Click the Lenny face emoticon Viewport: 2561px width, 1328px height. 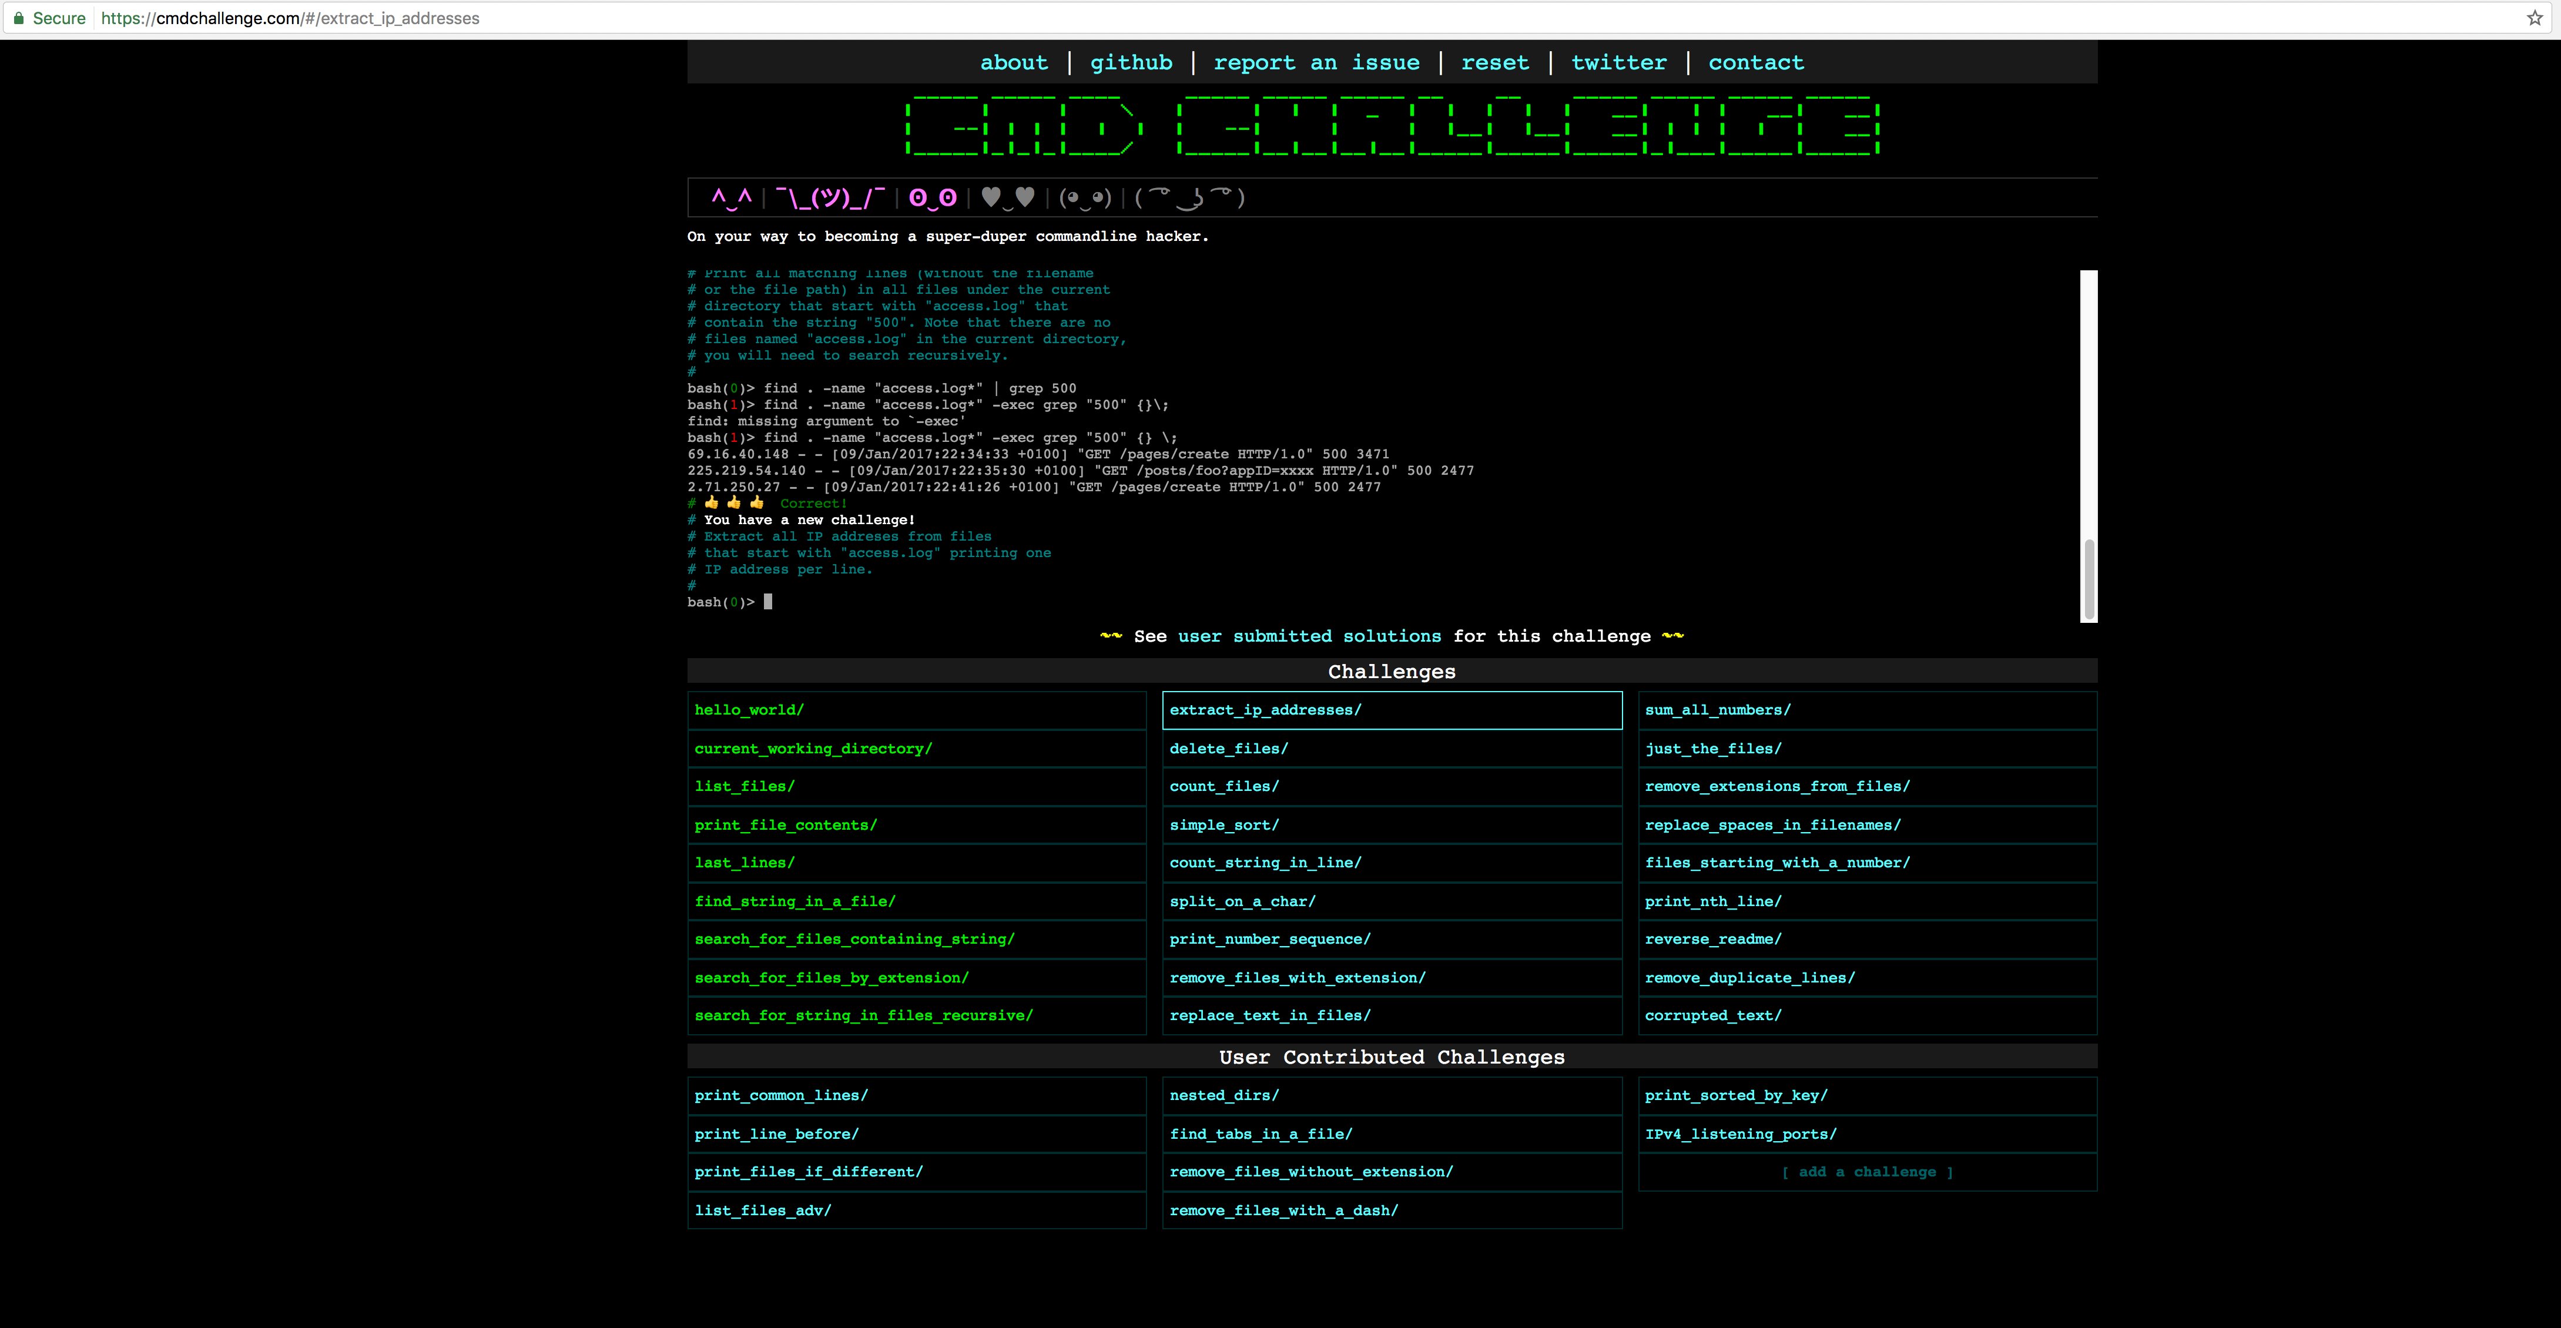point(1189,198)
